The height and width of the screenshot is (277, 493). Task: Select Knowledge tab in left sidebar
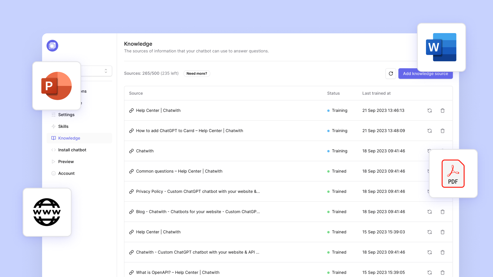(x=69, y=138)
